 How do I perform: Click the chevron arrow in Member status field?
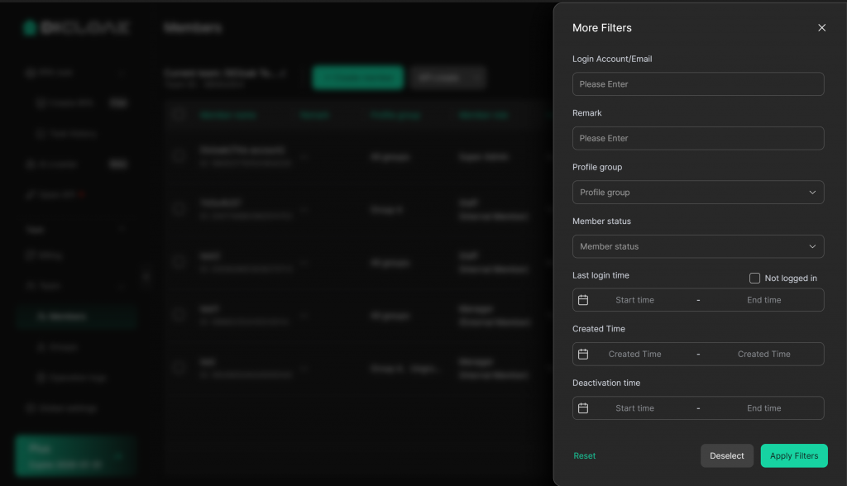tap(812, 246)
